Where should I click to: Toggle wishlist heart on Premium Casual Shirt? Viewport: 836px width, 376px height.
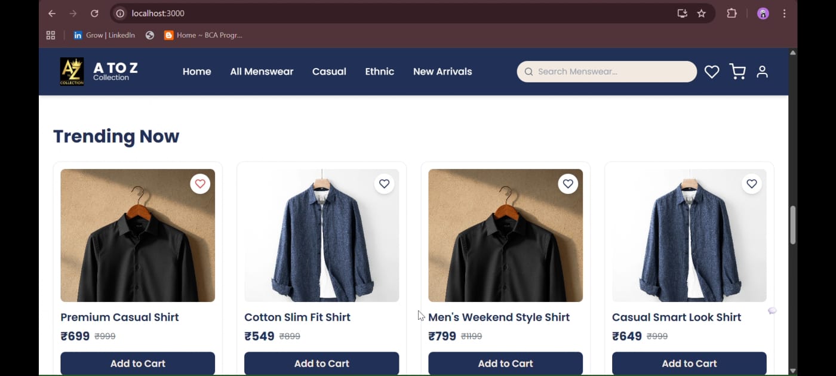200,184
